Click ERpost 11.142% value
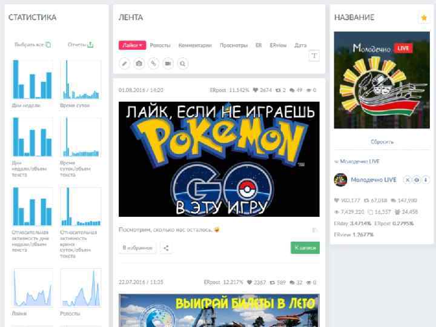The width and height of the screenshot is (436, 327). coord(229,90)
